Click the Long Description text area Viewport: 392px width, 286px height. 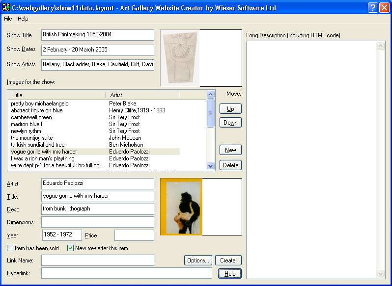[x=311, y=159]
